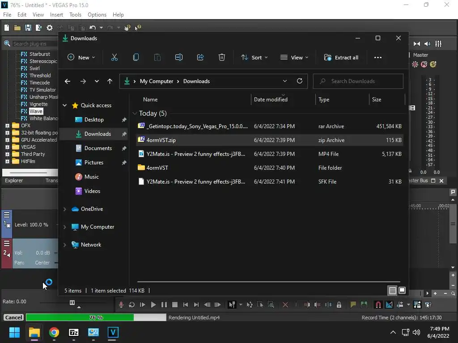Click the Copy icon in Downloads window toolbar

tap(136, 58)
